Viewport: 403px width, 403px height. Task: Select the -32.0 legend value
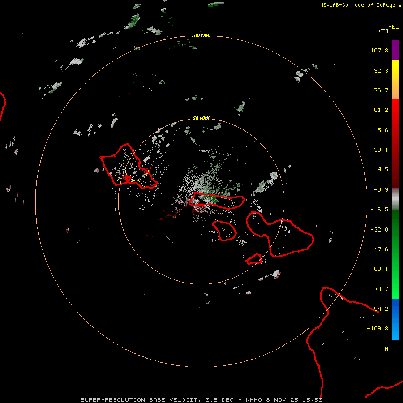379,230
